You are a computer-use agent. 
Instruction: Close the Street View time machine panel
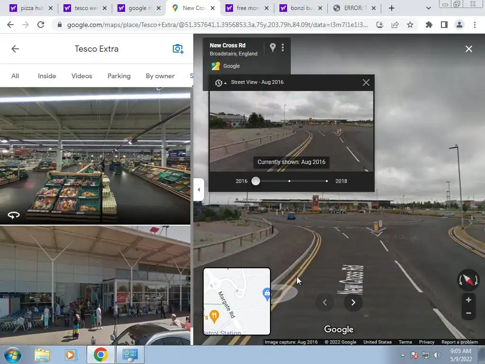click(x=366, y=82)
